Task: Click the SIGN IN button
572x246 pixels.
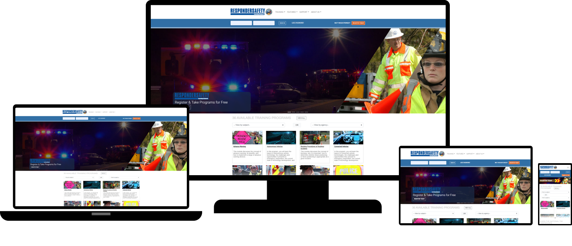Action: (x=282, y=23)
